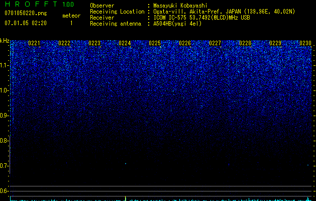This screenshot has width=316, height=201.
Task: Click the 0224 time marker
Action: click(x=125, y=43)
